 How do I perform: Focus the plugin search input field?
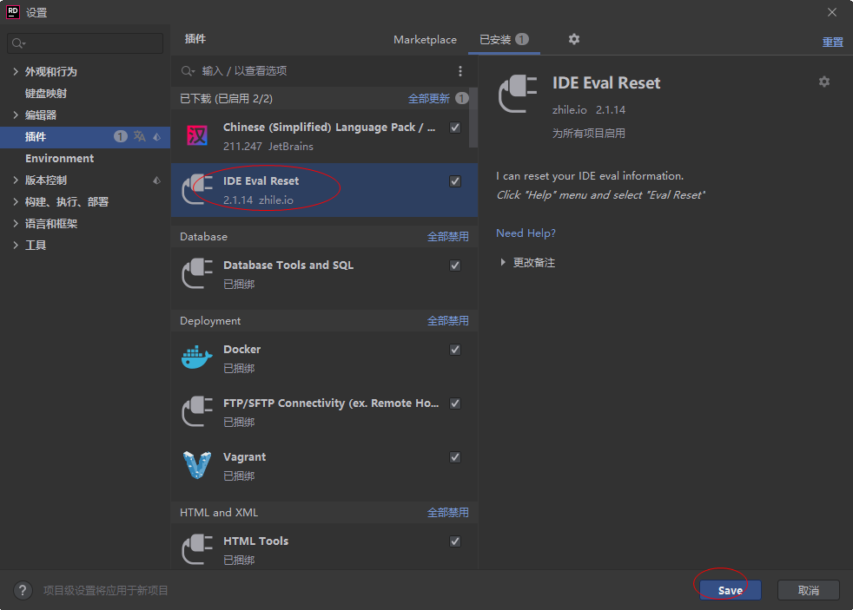click(x=324, y=71)
